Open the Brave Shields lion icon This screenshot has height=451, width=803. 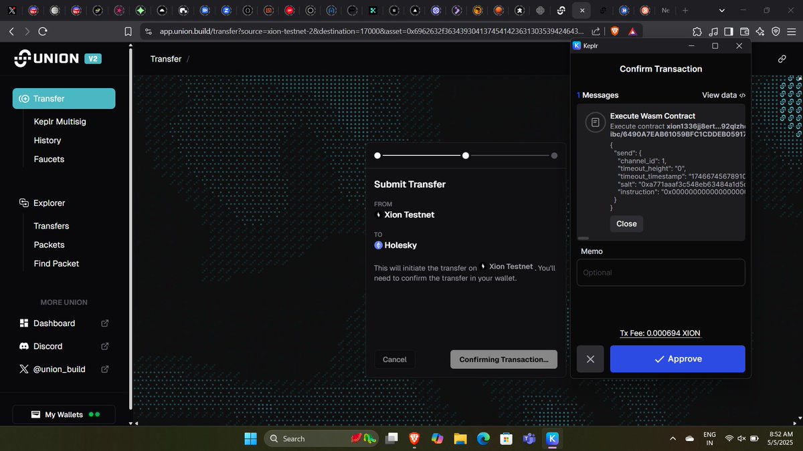(615, 31)
